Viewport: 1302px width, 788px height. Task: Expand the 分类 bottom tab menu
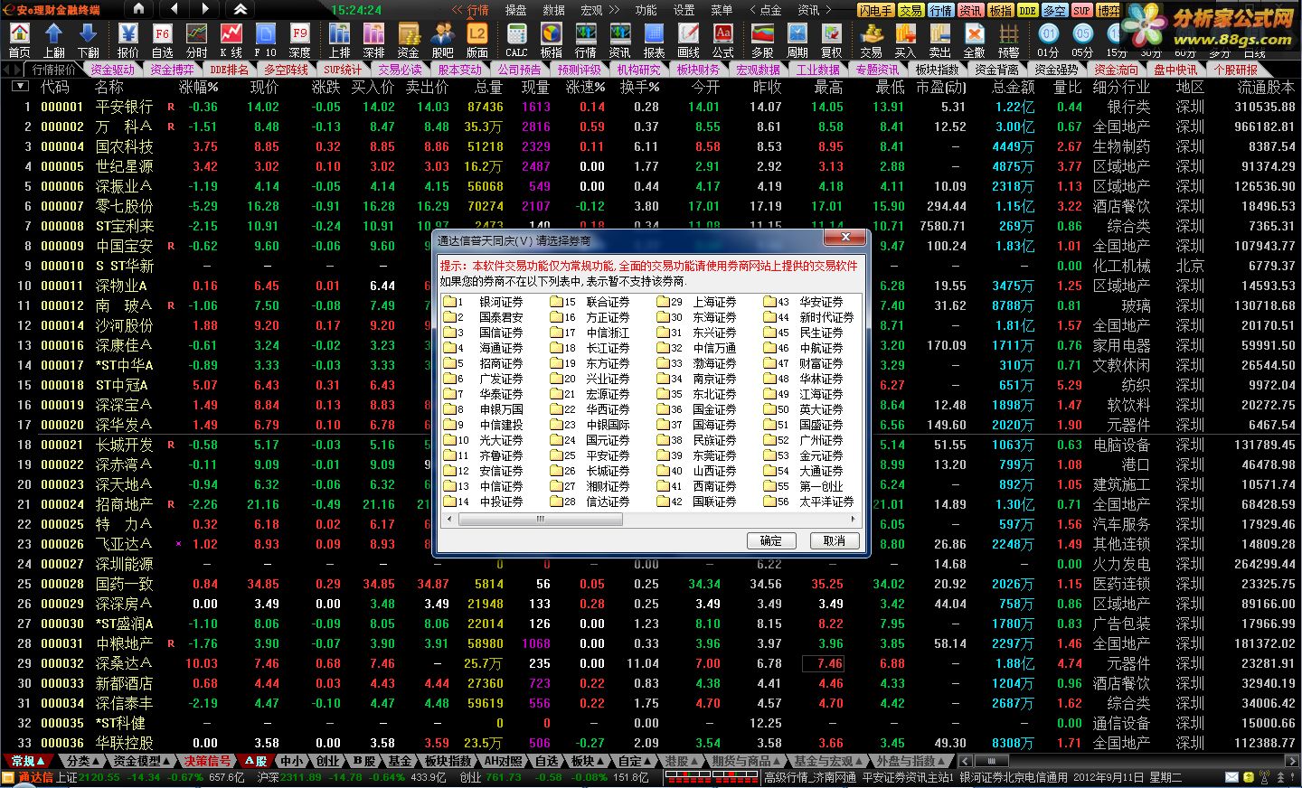pyautogui.click(x=83, y=761)
